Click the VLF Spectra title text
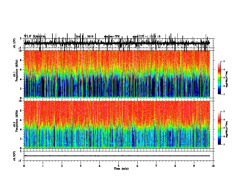Viewport: 240px width, 186px height. click(35, 36)
